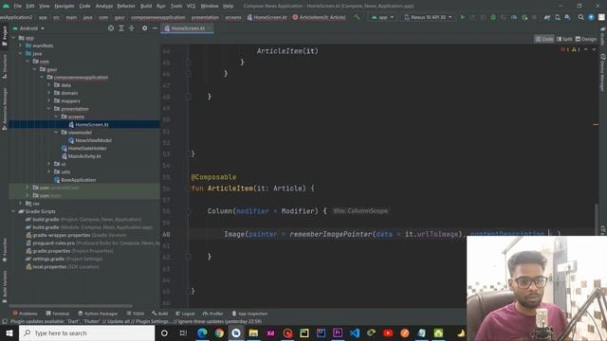This screenshot has height=341, width=607.
Task: Expand the res folder
Action: [x=21, y=204]
